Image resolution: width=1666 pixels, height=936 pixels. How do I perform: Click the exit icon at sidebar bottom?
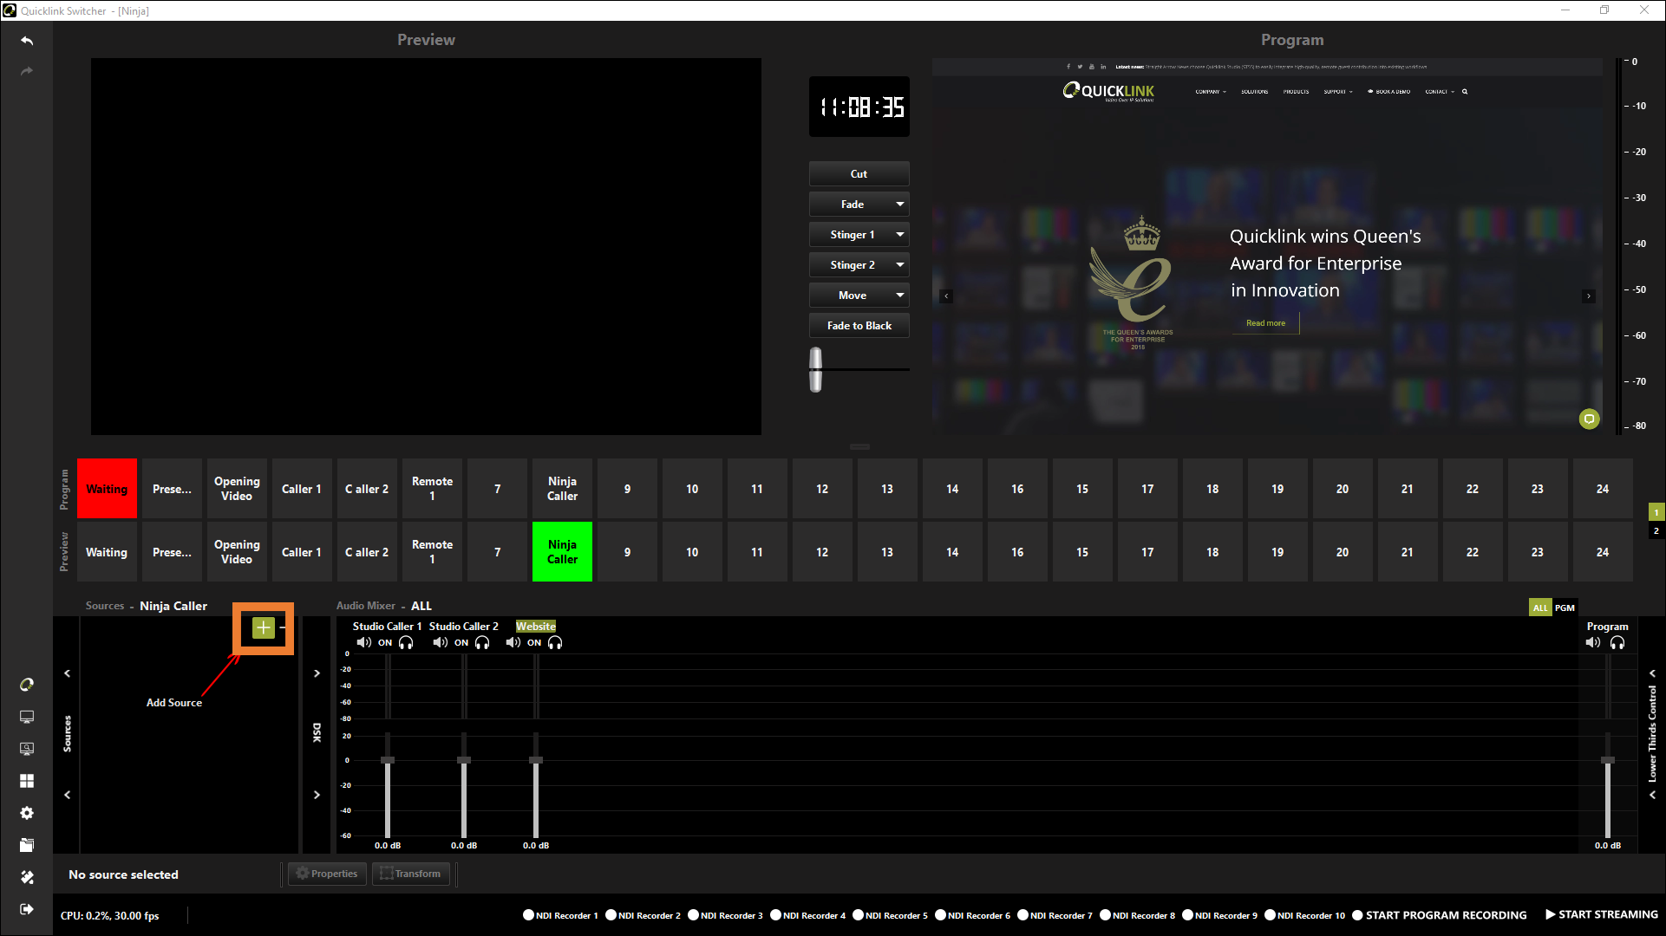tap(27, 909)
